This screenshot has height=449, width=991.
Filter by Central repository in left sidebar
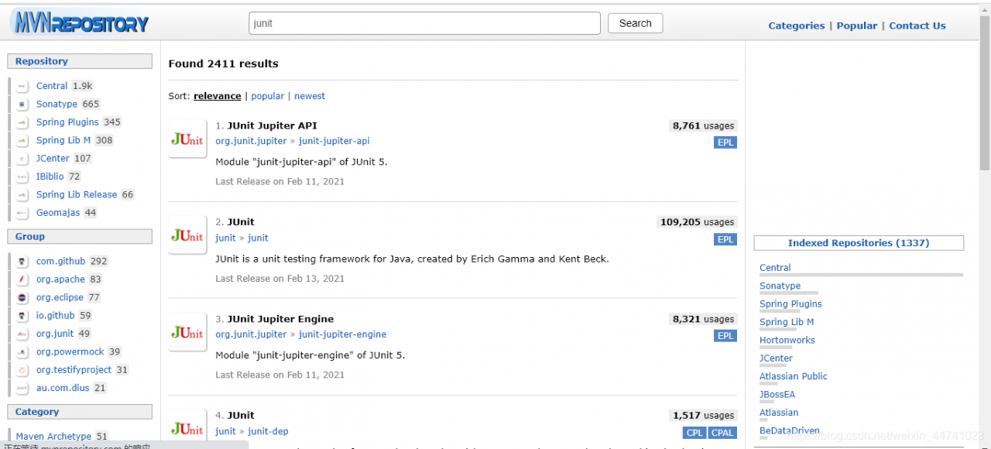pos(52,86)
